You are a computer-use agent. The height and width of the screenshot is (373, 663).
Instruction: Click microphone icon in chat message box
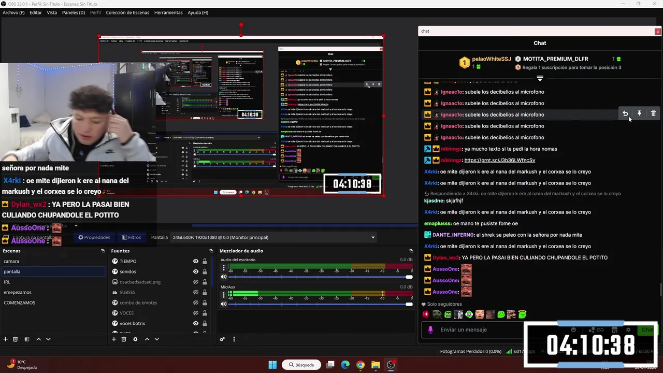point(430,329)
